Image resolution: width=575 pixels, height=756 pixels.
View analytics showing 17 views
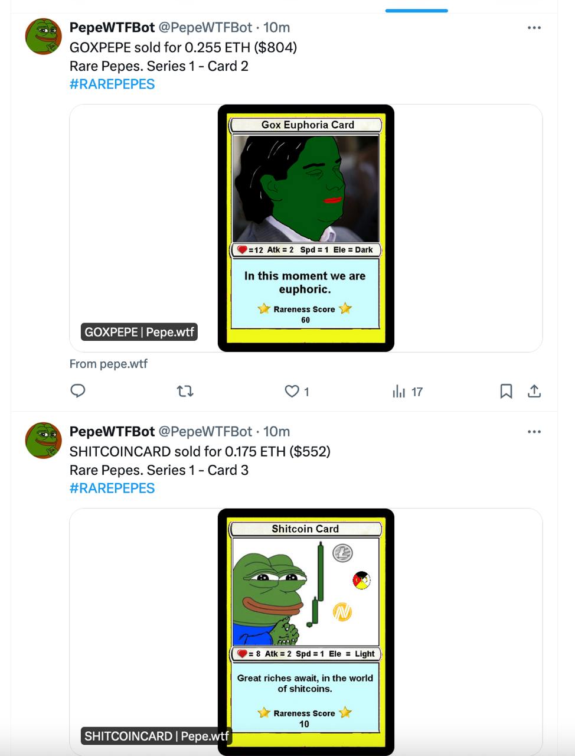(407, 392)
